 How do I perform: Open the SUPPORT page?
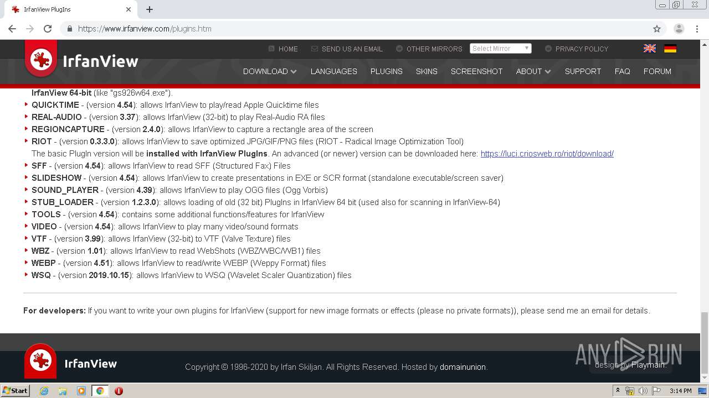583,71
